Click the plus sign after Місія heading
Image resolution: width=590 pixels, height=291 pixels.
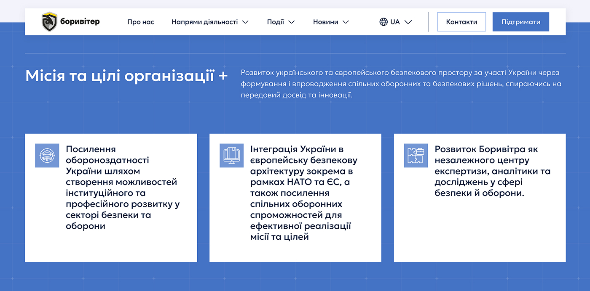click(223, 76)
